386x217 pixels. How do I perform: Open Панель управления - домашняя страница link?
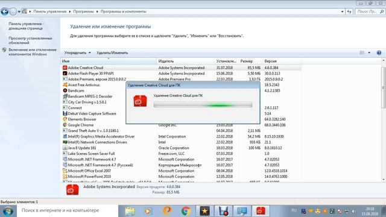coord(26,26)
